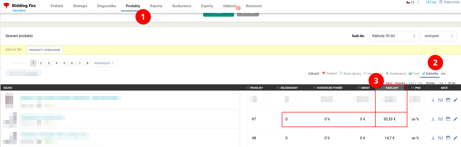This screenshot has height=147, width=461.
Task: Open the /blog link
Action: tap(431, 2)
